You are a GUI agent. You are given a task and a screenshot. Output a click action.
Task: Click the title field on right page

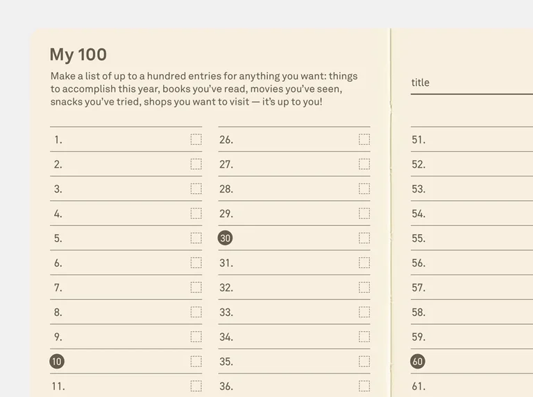(x=472, y=83)
